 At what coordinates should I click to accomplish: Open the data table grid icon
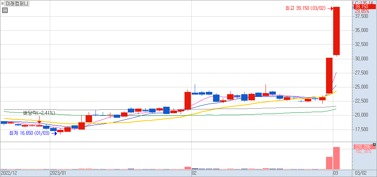coord(5,10)
